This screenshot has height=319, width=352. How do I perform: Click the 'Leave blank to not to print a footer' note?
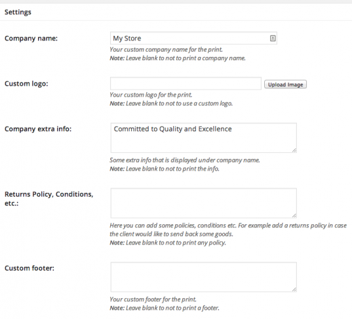click(172, 308)
